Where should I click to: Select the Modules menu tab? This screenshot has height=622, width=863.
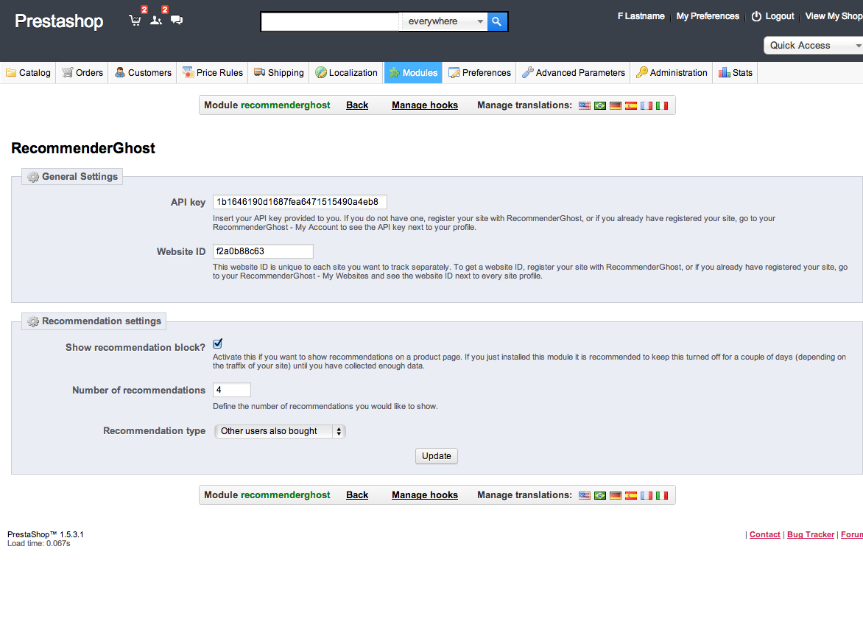pos(413,73)
